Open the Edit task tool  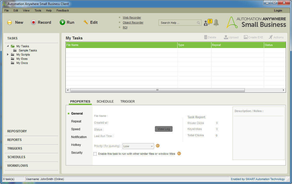[x=90, y=22]
